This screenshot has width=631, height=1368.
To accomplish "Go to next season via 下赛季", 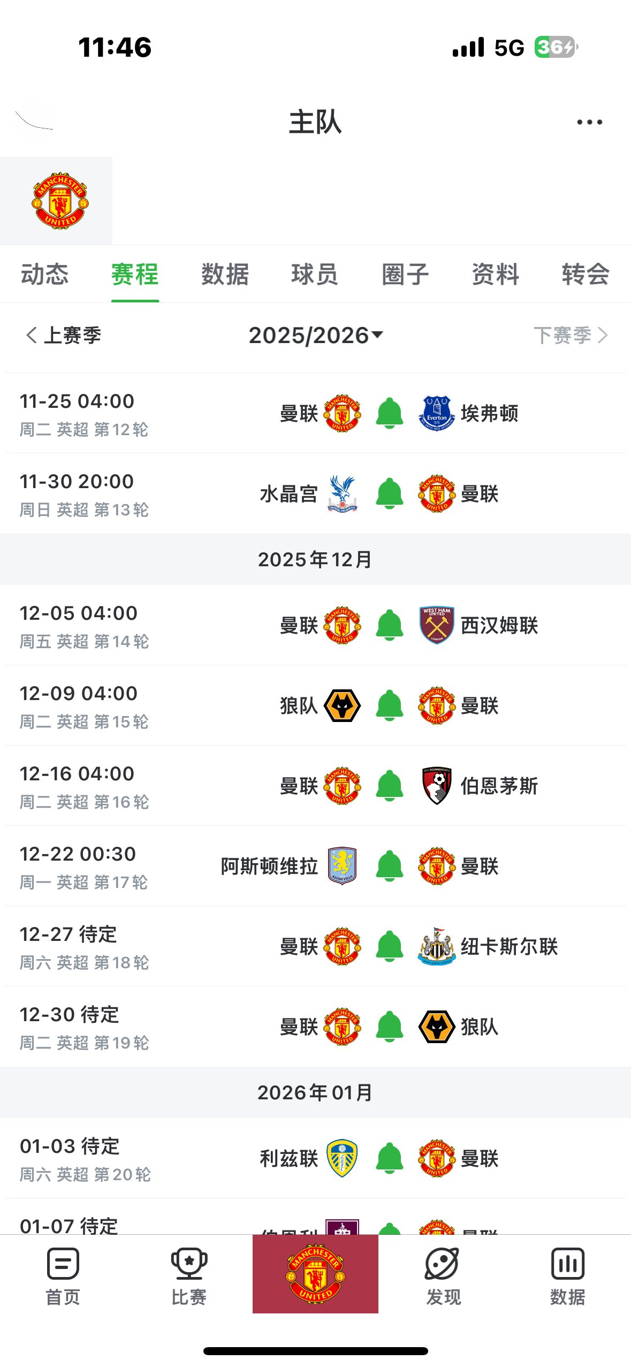I will 571,336.
